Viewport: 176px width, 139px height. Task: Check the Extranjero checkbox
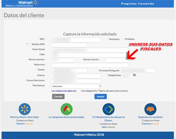click(x=108, y=39)
